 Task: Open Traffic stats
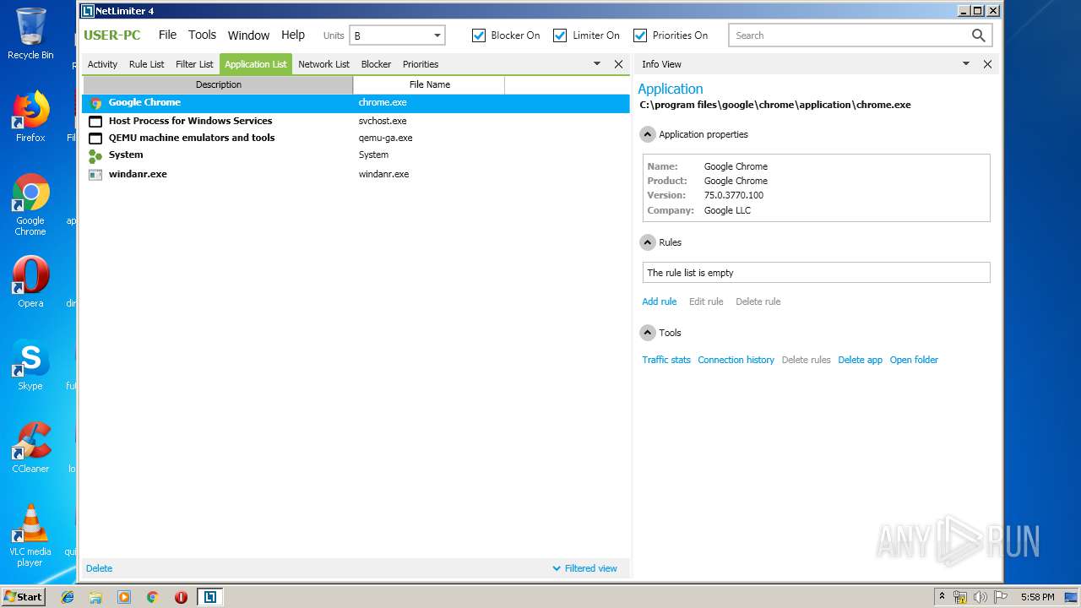coord(666,360)
